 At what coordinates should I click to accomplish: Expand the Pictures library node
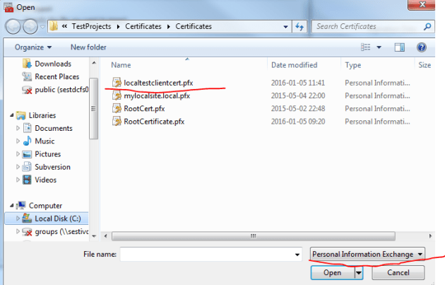[x=18, y=154]
